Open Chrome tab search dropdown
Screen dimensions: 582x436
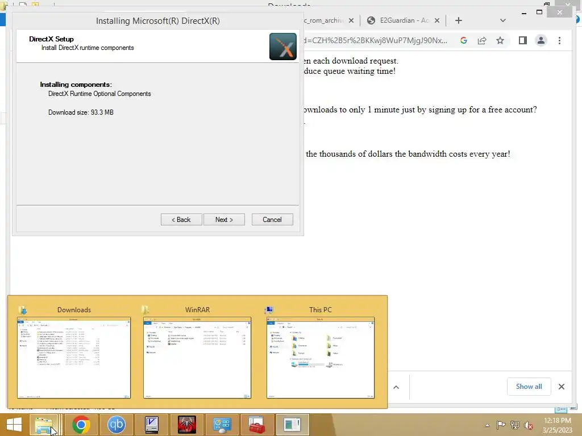coord(503,20)
